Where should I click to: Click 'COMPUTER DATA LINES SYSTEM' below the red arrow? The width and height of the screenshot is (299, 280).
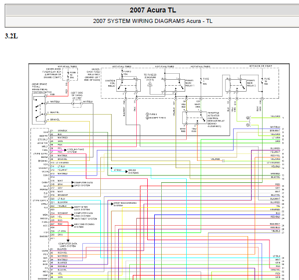coord(68,245)
